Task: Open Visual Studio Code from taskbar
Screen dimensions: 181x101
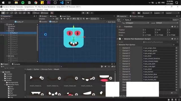Action: (62, 3)
